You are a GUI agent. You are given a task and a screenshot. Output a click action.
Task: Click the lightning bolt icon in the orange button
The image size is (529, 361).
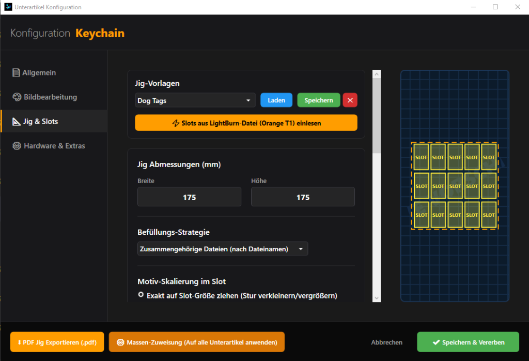tap(176, 123)
